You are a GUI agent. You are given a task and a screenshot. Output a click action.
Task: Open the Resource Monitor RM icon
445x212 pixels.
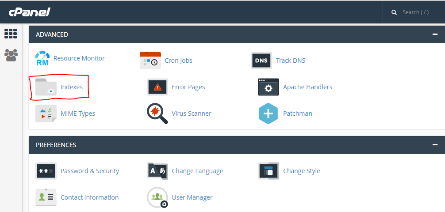pyautogui.click(x=42, y=58)
